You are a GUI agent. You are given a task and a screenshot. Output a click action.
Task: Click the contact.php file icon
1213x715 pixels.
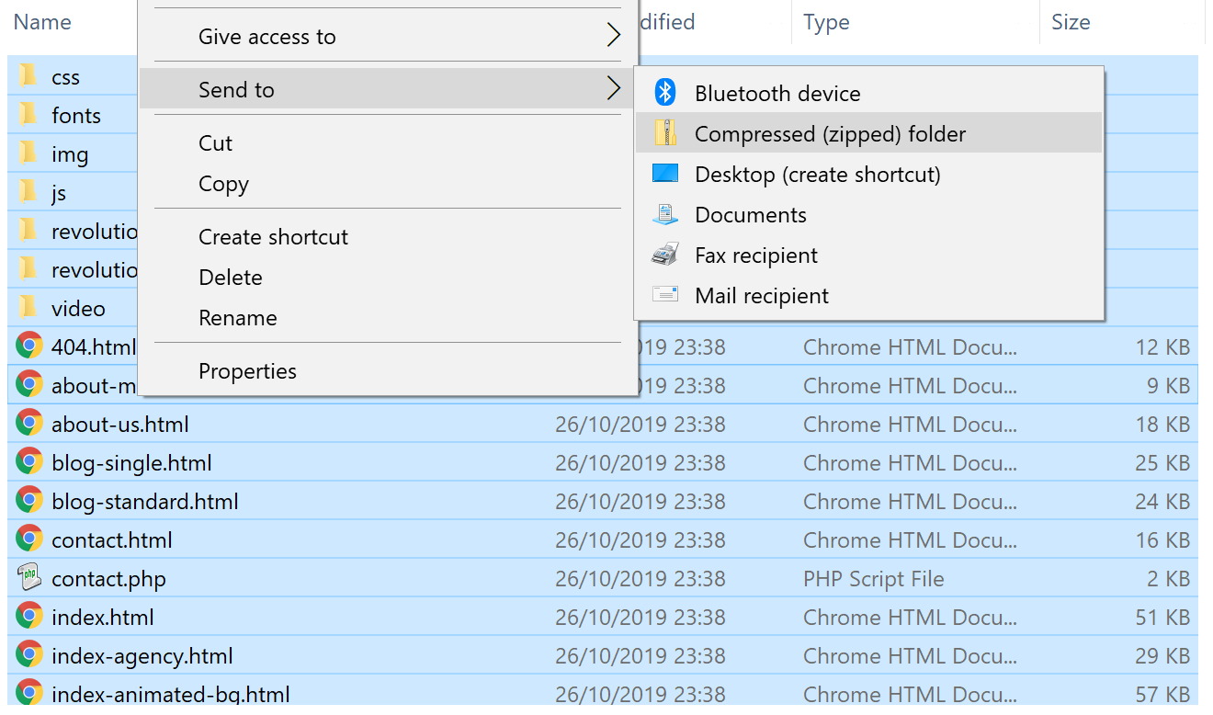pos(29,578)
